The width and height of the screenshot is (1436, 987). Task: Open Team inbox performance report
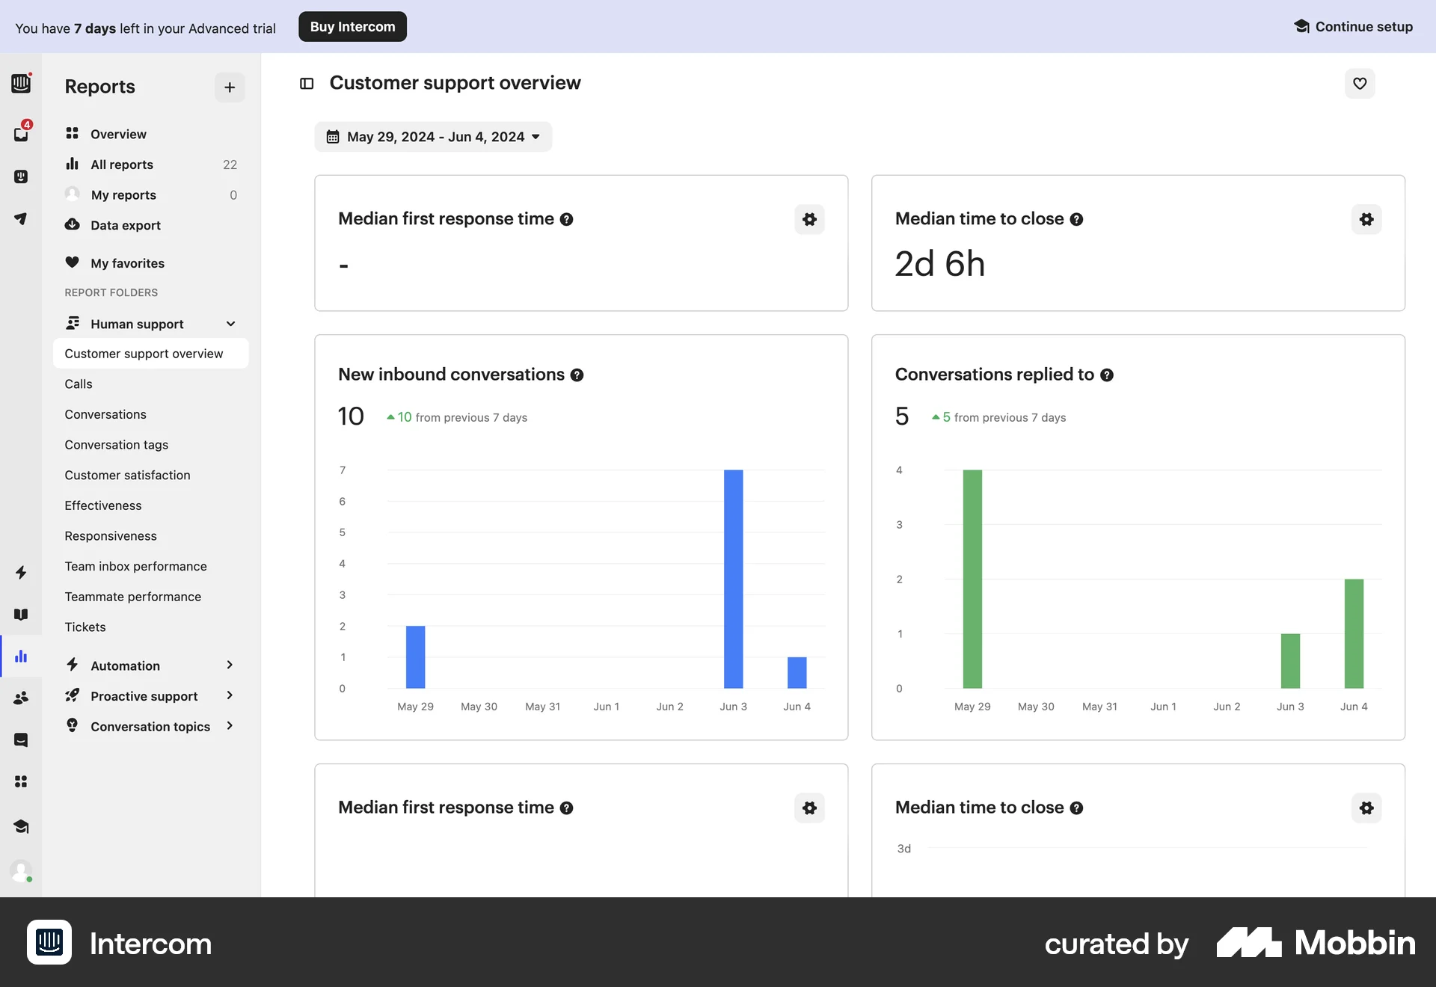coord(135,566)
